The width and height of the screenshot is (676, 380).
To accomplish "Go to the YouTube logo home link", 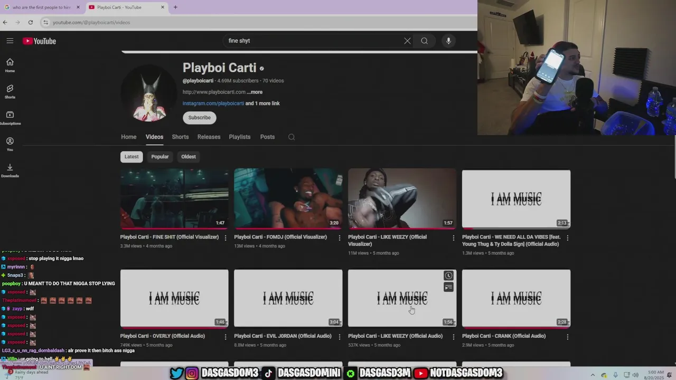I will pos(39,41).
